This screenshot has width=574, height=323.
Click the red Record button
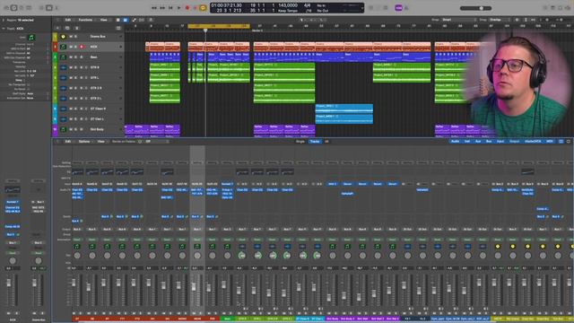pyautogui.click(x=187, y=8)
